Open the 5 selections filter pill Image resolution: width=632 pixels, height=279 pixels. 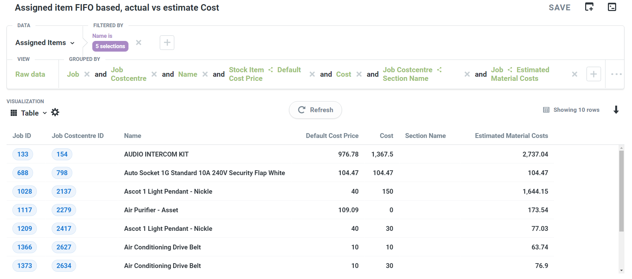point(110,46)
